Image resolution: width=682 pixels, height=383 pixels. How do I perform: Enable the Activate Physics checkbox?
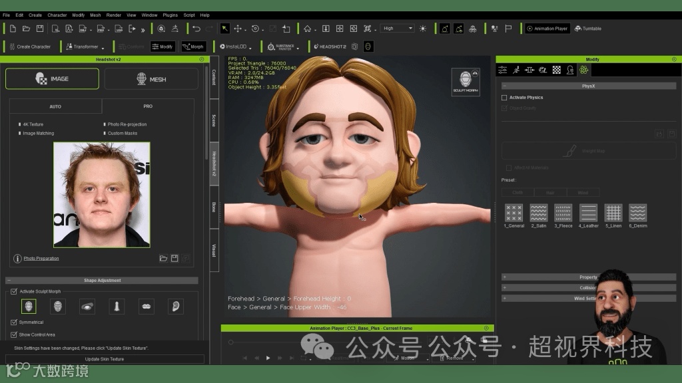(x=504, y=98)
